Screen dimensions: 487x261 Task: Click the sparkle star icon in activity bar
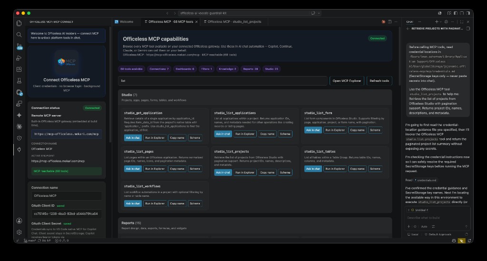pos(19,115)
